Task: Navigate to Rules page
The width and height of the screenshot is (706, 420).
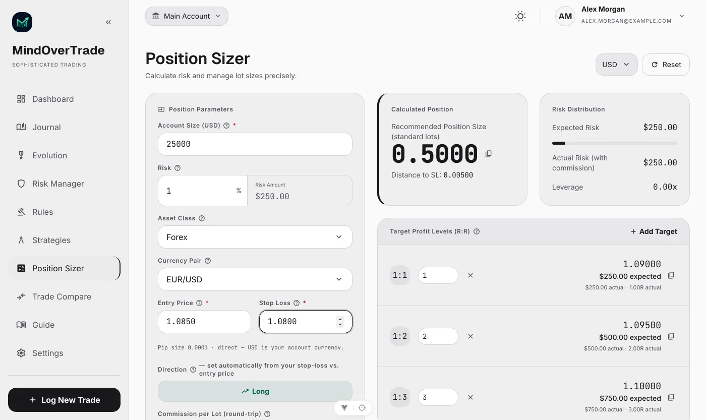Action: (x=64, y=212)
